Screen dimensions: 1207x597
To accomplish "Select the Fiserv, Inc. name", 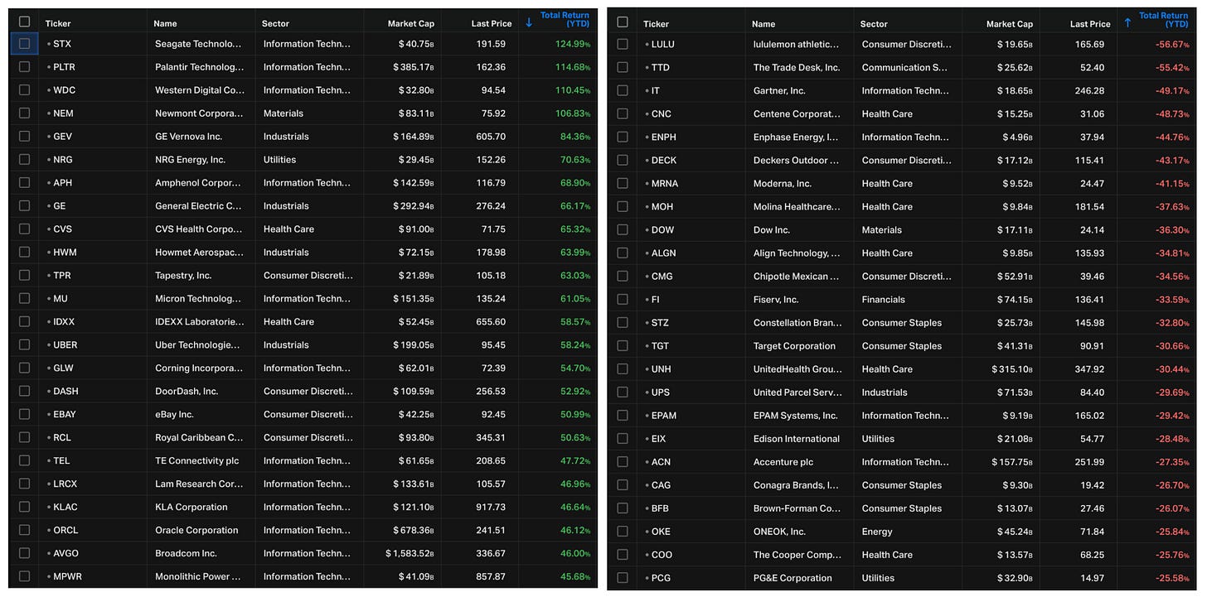I will tap(776, 299).
